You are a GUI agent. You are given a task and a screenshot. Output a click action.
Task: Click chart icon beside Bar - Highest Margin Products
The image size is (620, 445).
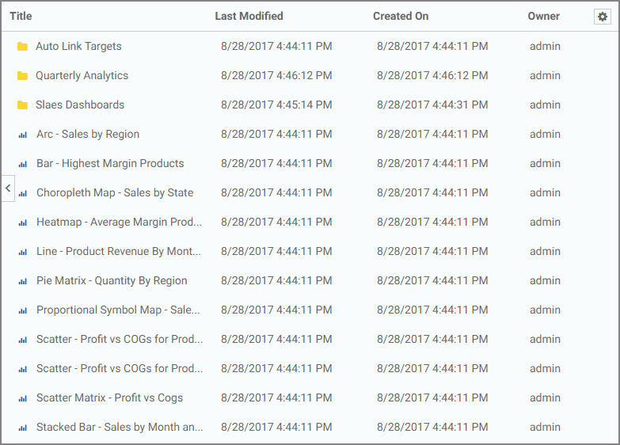click(23, 164)
